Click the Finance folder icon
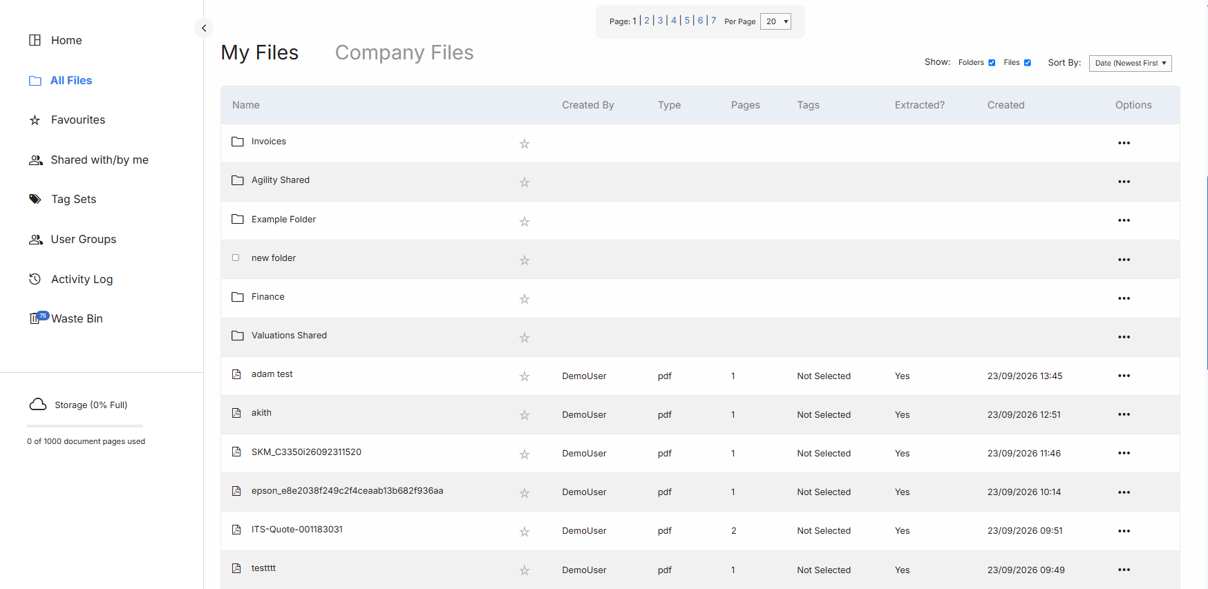1208x589 pixels. [238, 297]
